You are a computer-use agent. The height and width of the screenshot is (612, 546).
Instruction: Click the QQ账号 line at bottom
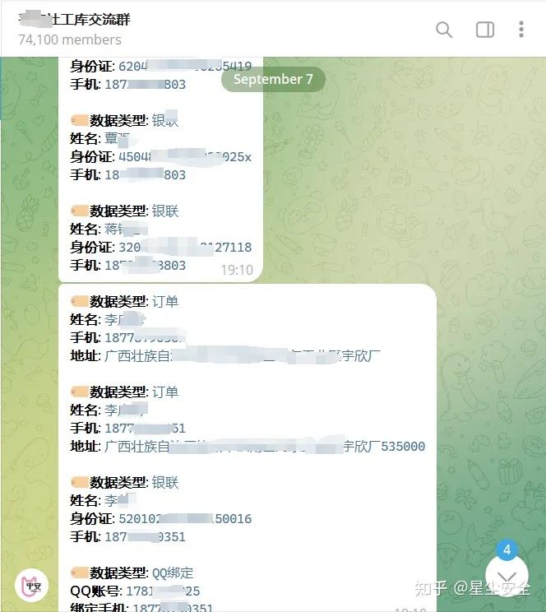[135, 591]
